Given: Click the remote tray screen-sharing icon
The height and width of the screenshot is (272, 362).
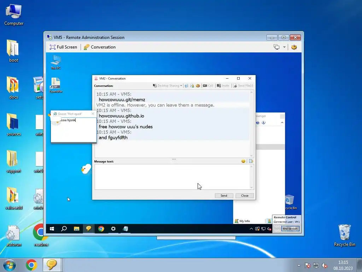Looking at the screenshot, I should pyautogui.click(x=257, y=229).
